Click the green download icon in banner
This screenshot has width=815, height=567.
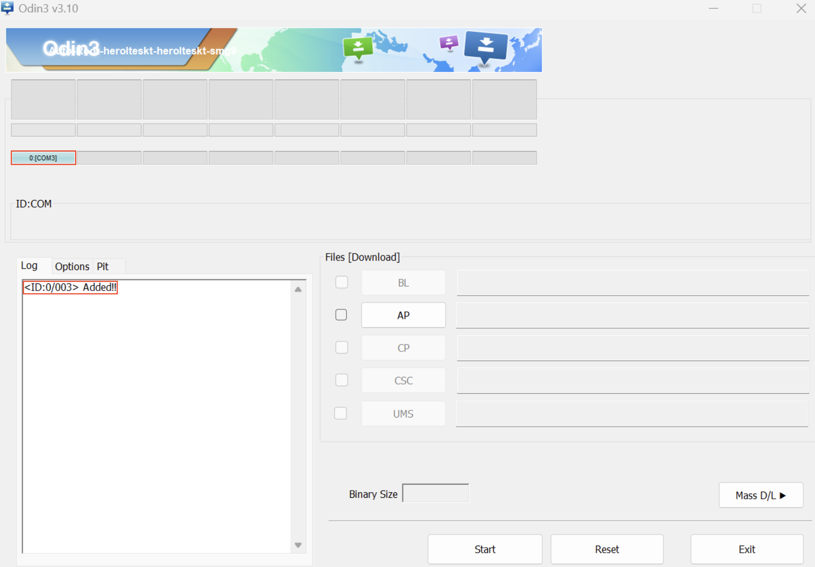click(358, 48)
